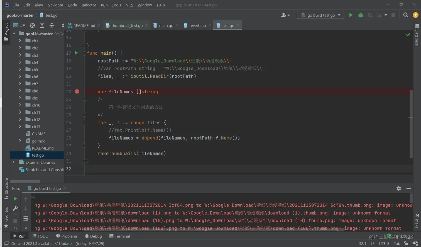Click the Project tree horizontal scrollbar
Screen dimensions: 421x247
25,181
